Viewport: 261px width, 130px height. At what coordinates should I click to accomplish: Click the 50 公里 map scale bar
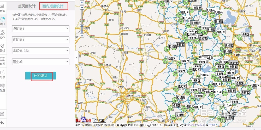99,121
